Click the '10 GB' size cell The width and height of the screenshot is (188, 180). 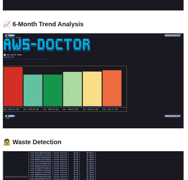coord(76,153)
